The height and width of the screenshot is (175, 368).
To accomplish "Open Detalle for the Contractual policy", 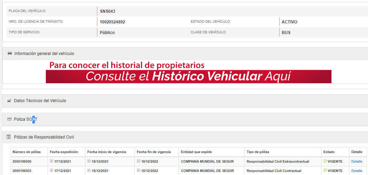I will [357, 171].
